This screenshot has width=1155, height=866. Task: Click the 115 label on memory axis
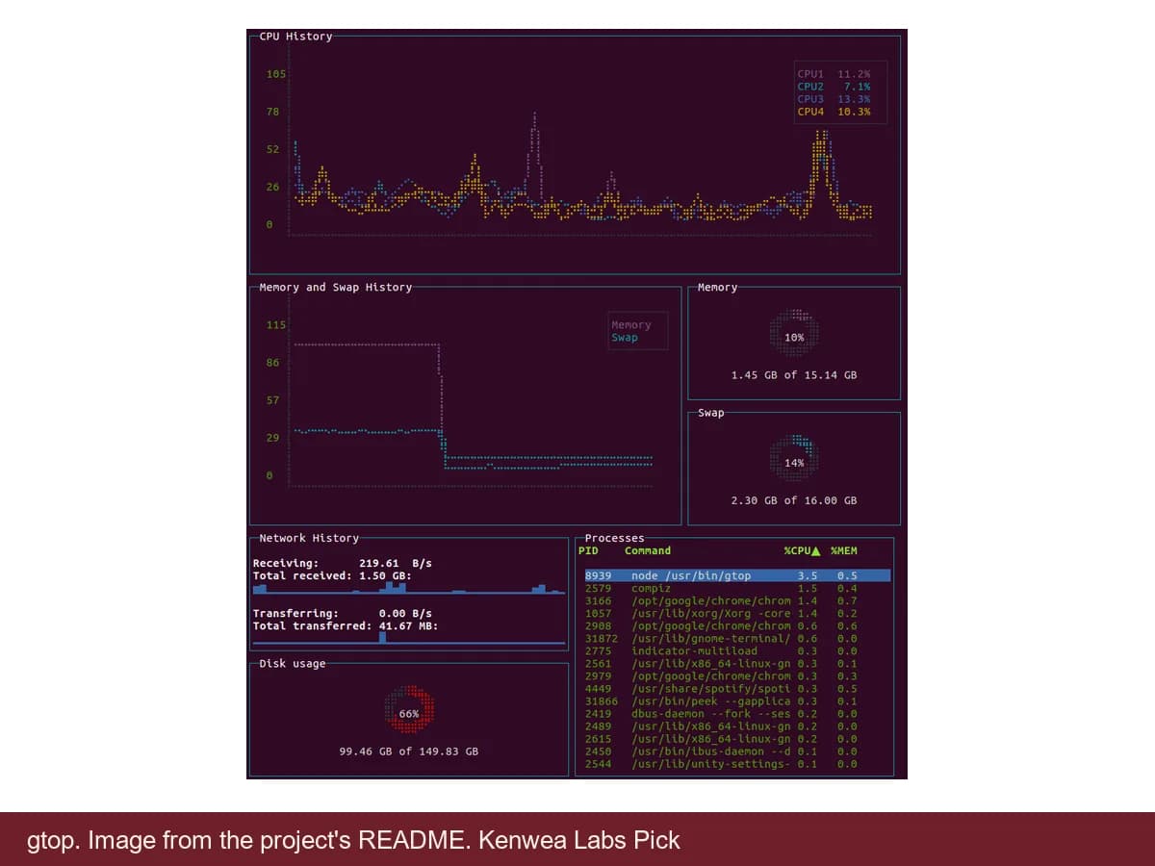pos(276,325)
